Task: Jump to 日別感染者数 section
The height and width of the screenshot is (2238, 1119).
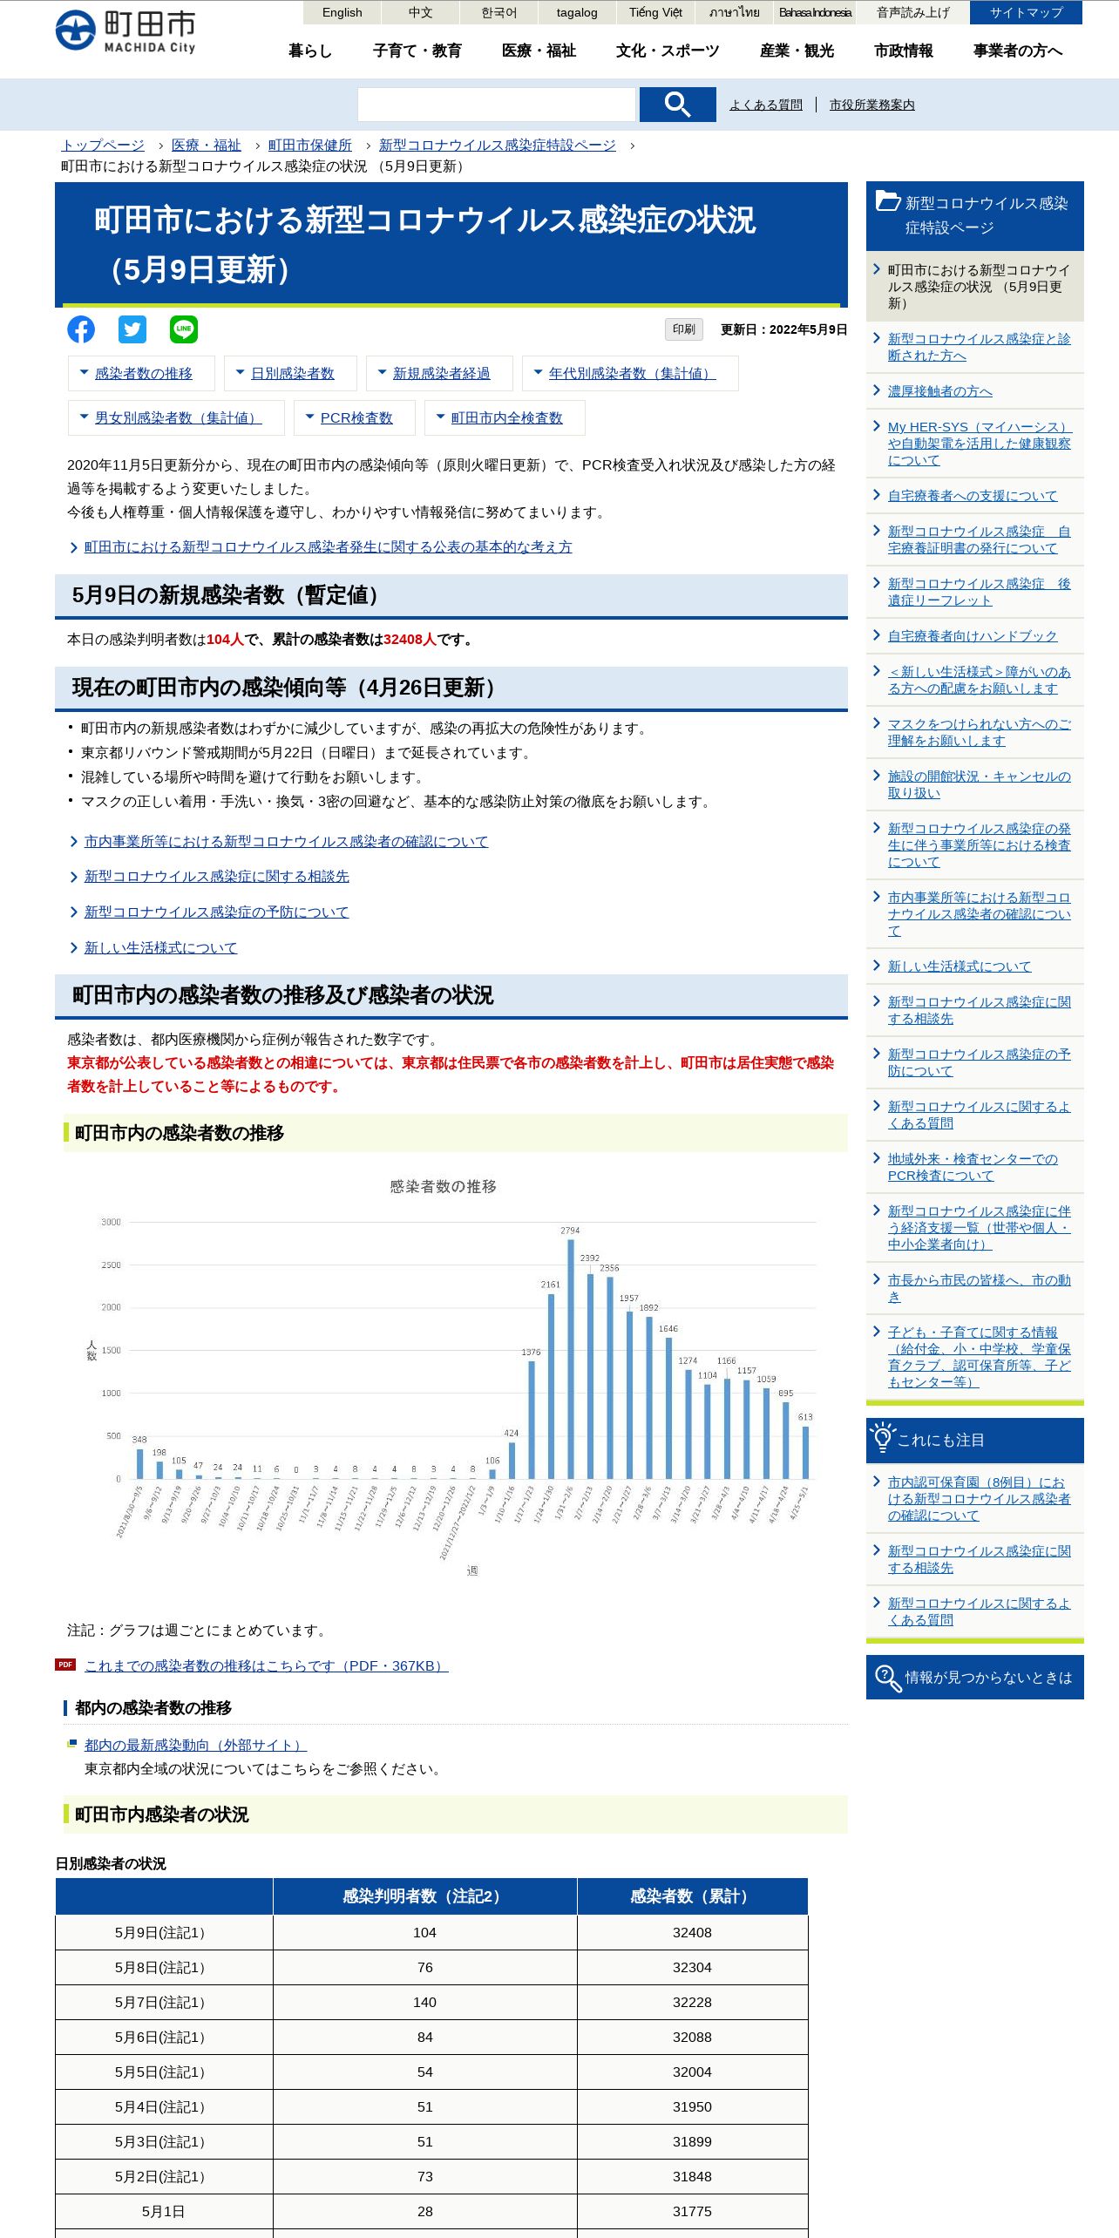Action: (292, 373)
